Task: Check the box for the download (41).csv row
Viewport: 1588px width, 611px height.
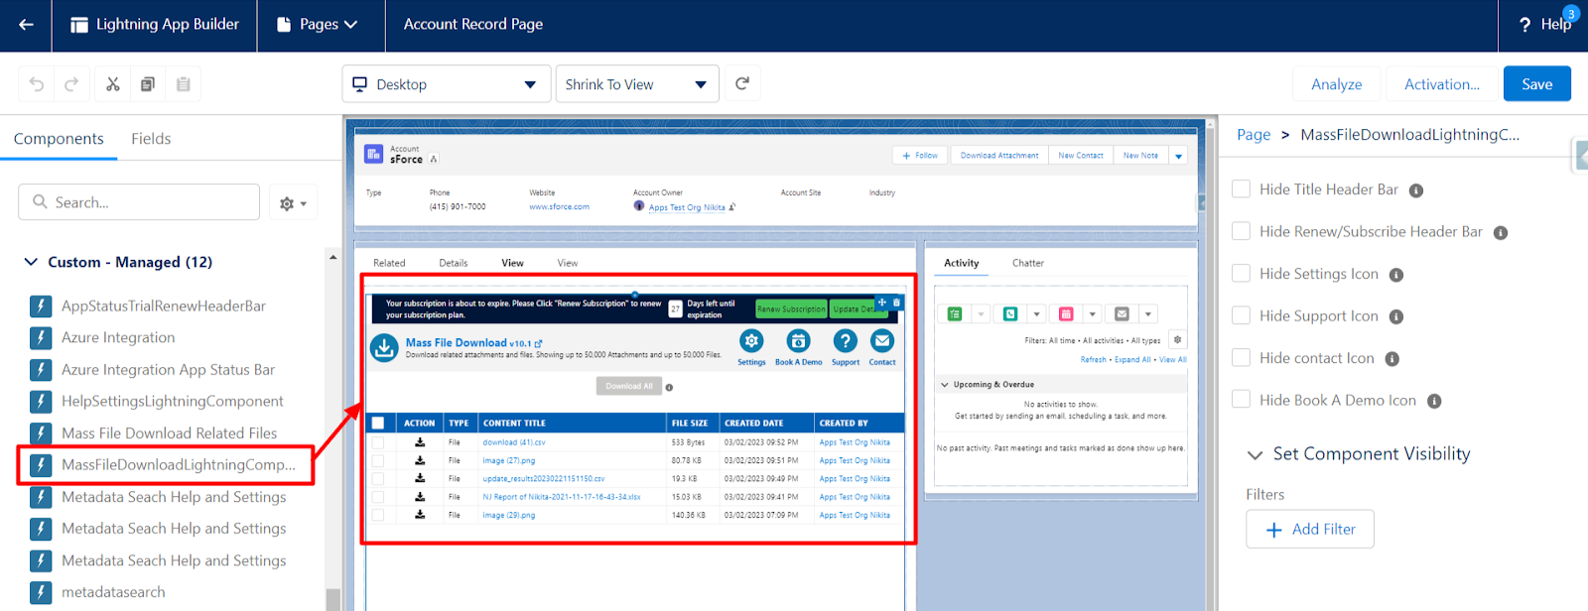Action: (378, 442)
